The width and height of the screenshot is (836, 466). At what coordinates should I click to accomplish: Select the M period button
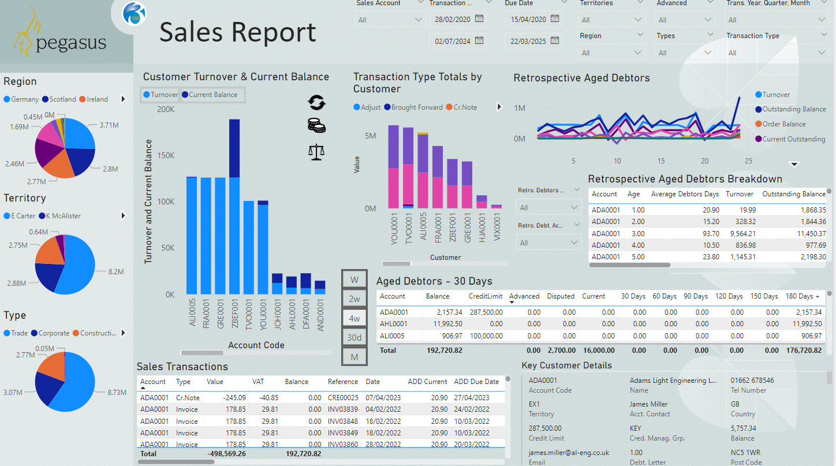354,357
